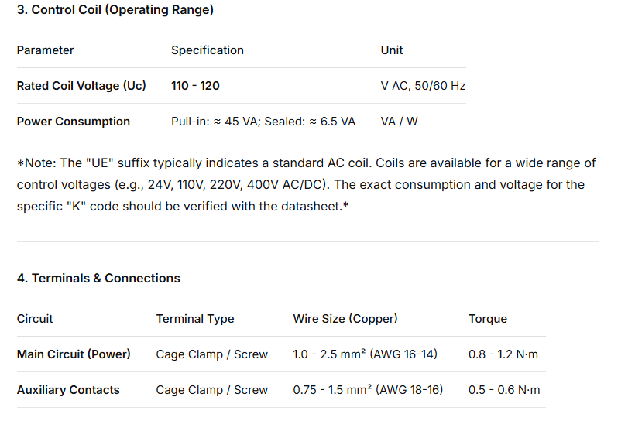
Task: Click the "0.5 - 0.6 N·m" torque value
Action: coord(503,390)
